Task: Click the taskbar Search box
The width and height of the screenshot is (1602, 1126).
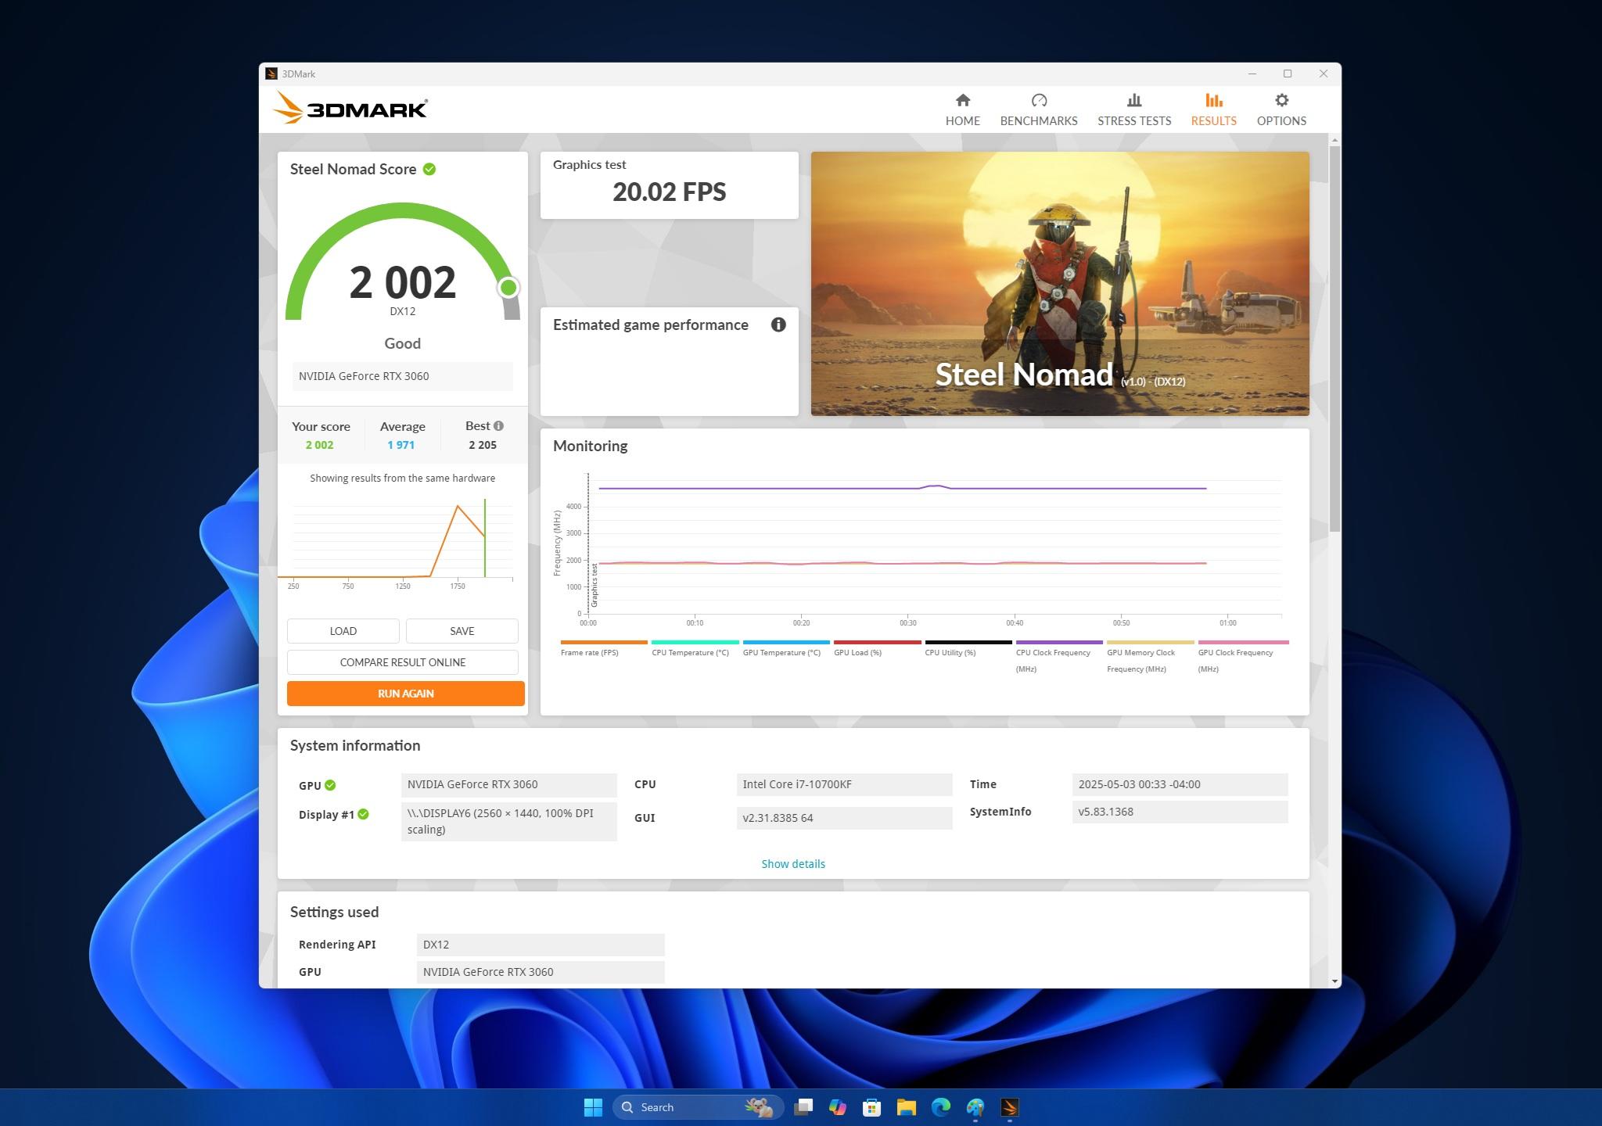Action: tap(698, 1107)
